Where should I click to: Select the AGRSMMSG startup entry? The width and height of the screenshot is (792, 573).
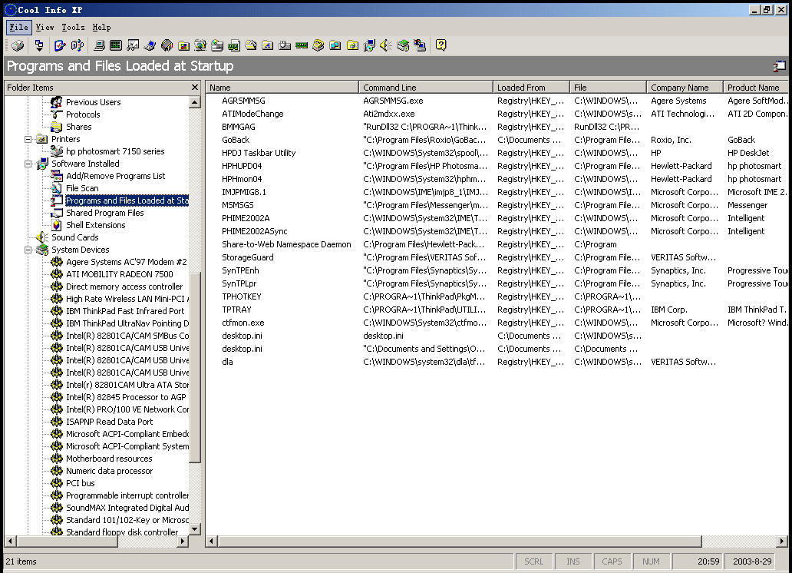[243, 101]
